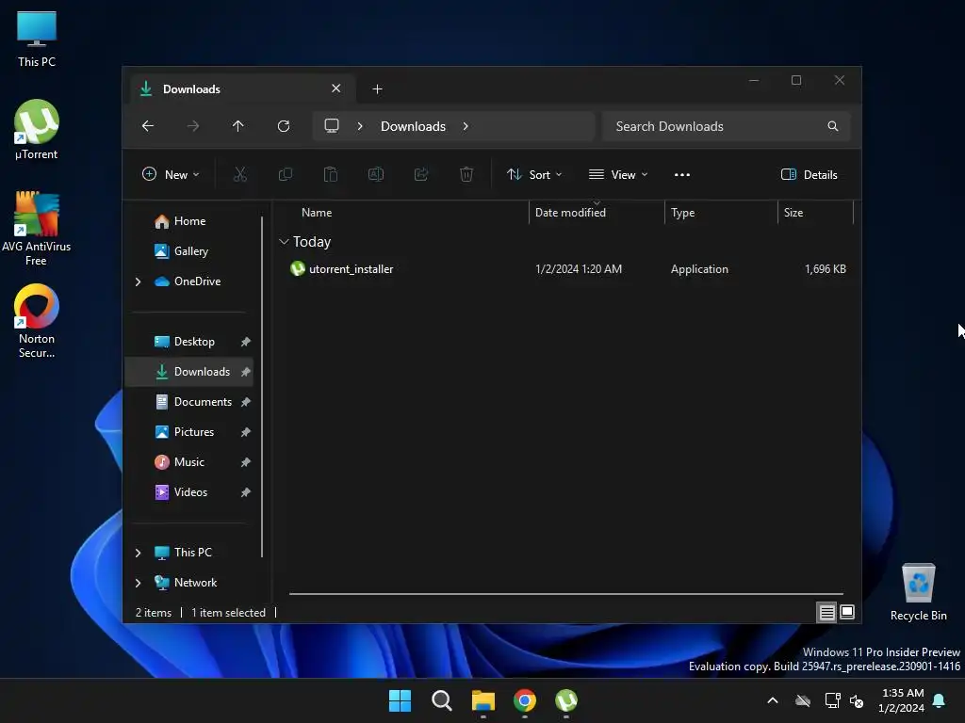Open Windows Start menu
This screenshot has width=965, height=723.
coord(400,700)
